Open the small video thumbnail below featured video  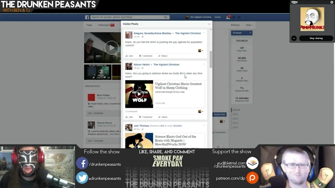pos(98,72)
